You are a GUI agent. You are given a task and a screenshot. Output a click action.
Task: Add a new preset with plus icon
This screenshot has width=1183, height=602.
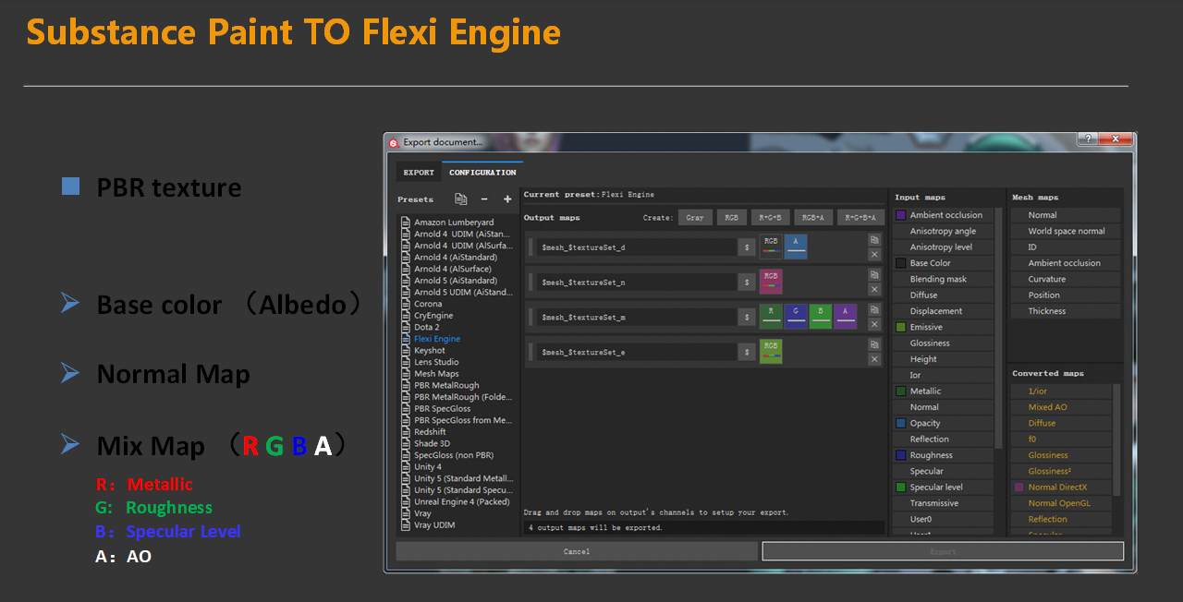pos(507,199)
